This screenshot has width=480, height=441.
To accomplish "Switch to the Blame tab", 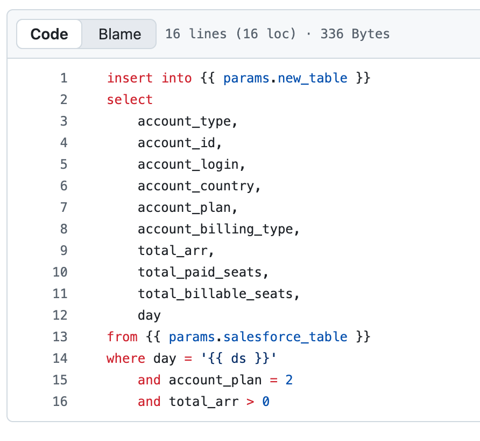I will click(119, 33).
